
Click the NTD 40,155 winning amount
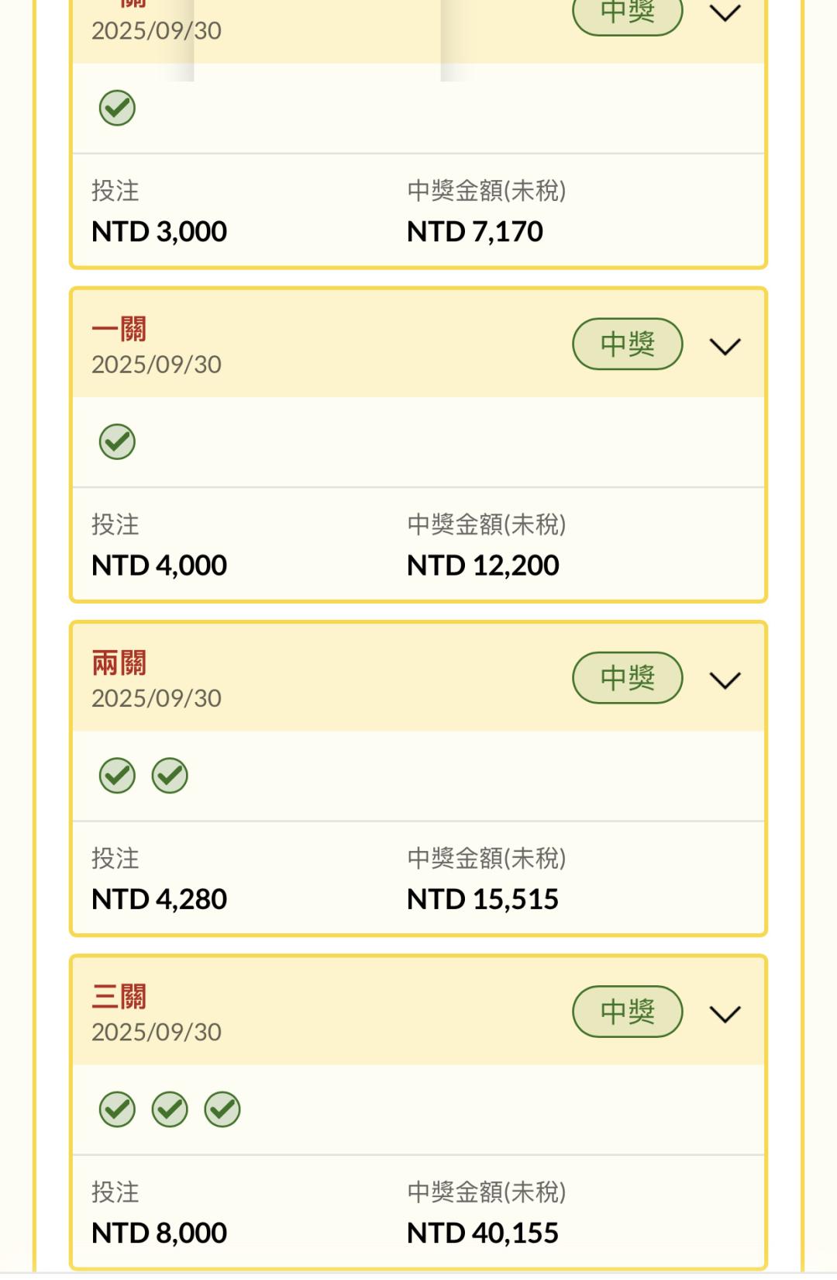tap(483, 1233)
